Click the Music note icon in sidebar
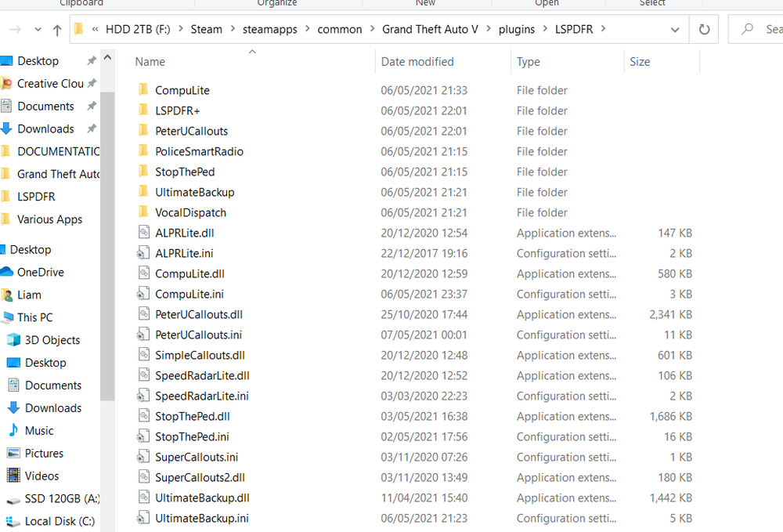The width and height of the screenshot is (783, 532). click(x=13, y=431)
